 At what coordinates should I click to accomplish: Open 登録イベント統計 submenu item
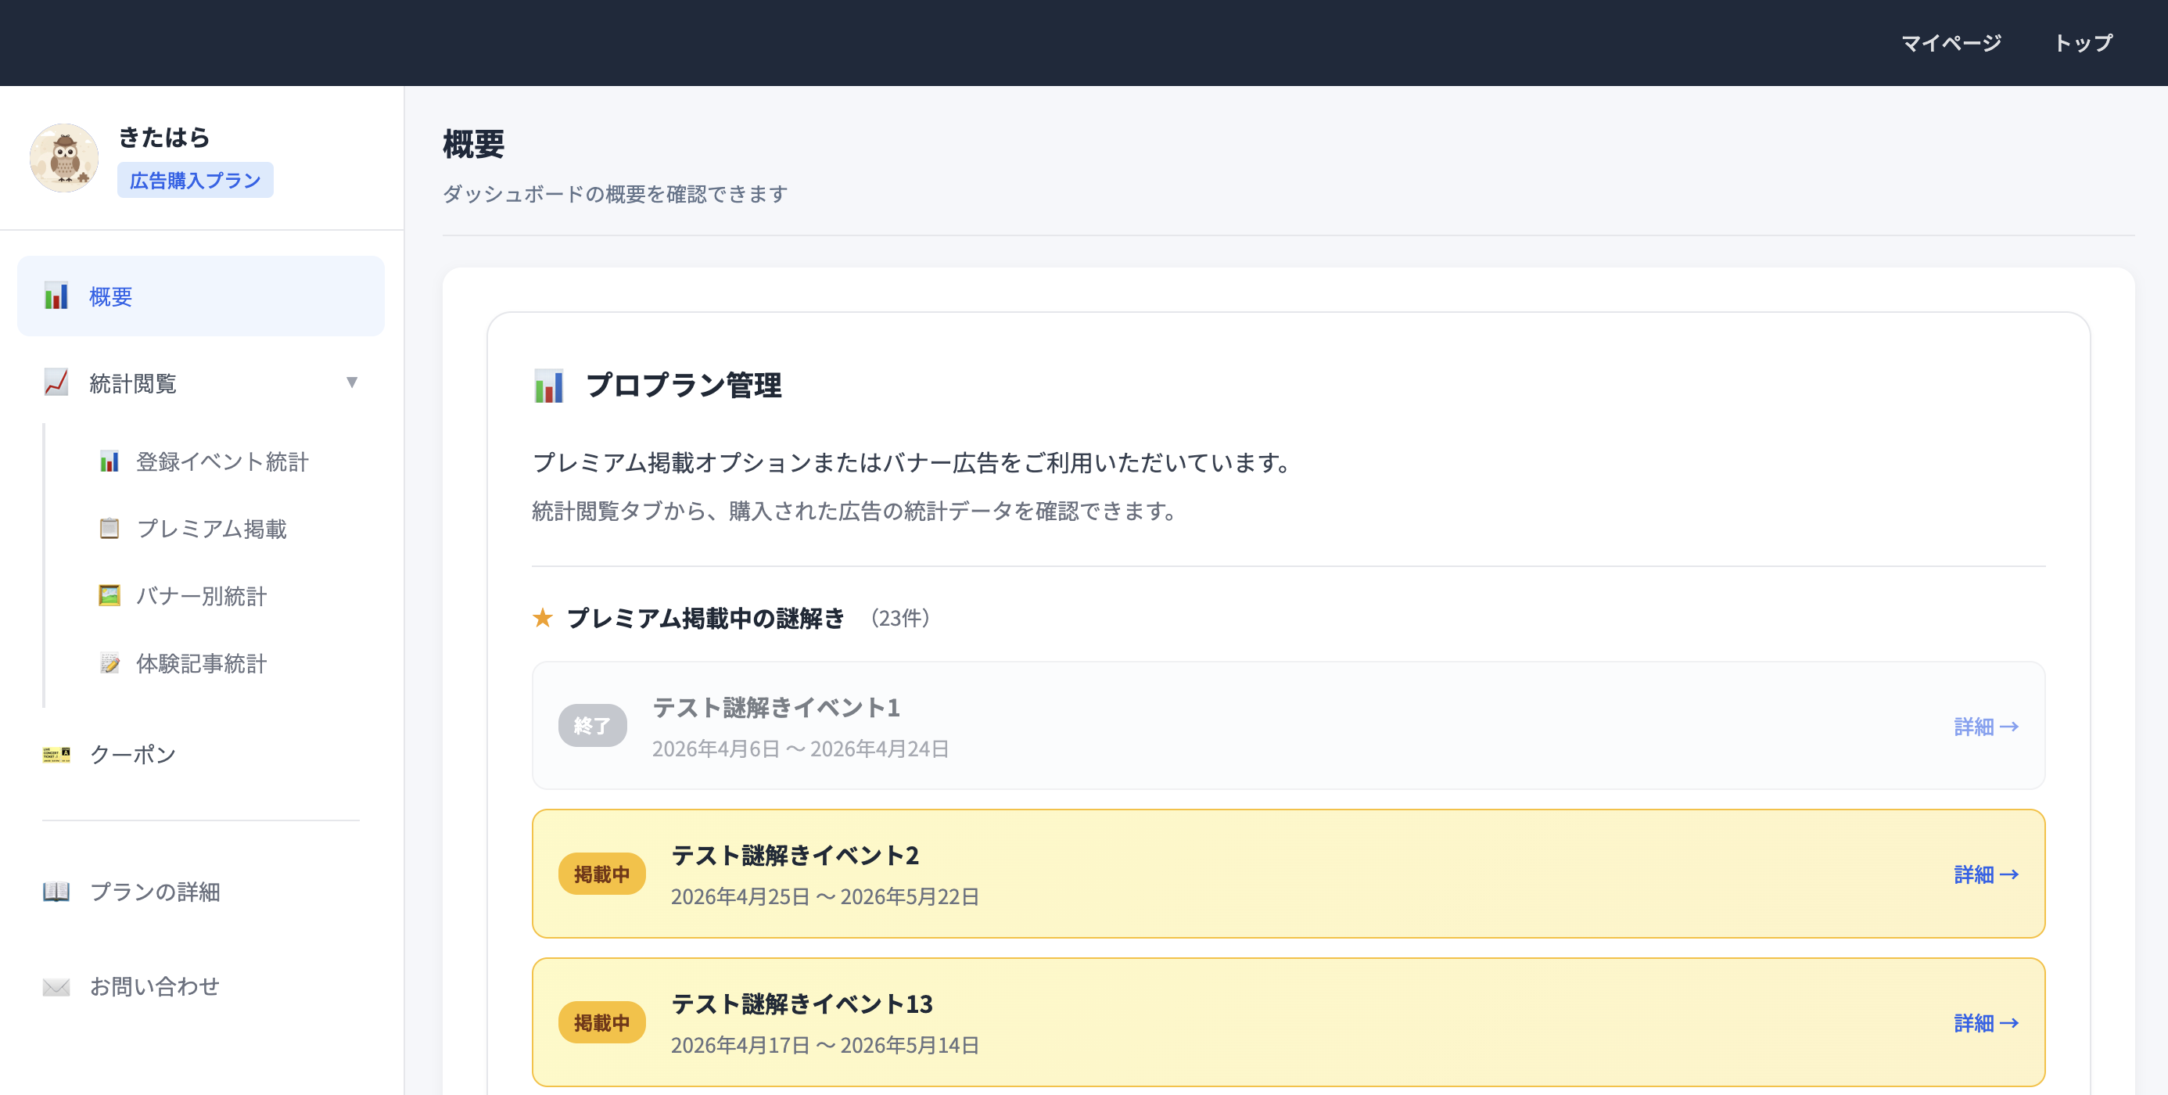(x=222, y=461)
